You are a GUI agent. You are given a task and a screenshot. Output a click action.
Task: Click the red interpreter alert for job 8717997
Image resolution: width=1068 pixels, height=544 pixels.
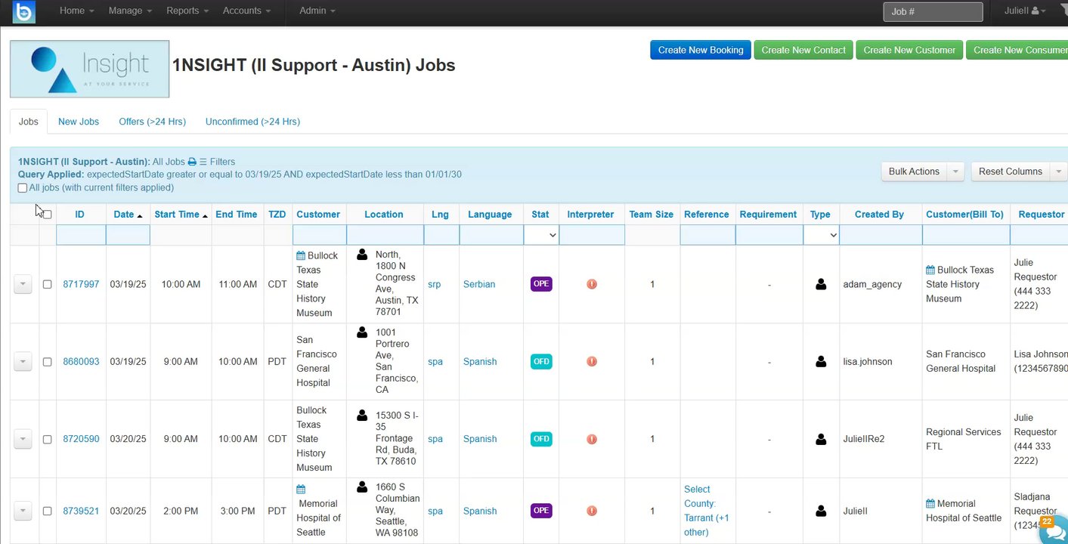pyautogui.click(x=592, y=284)
